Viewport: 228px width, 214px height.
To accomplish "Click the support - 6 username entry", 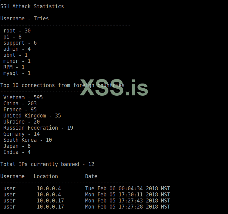I will pos(20,43).
